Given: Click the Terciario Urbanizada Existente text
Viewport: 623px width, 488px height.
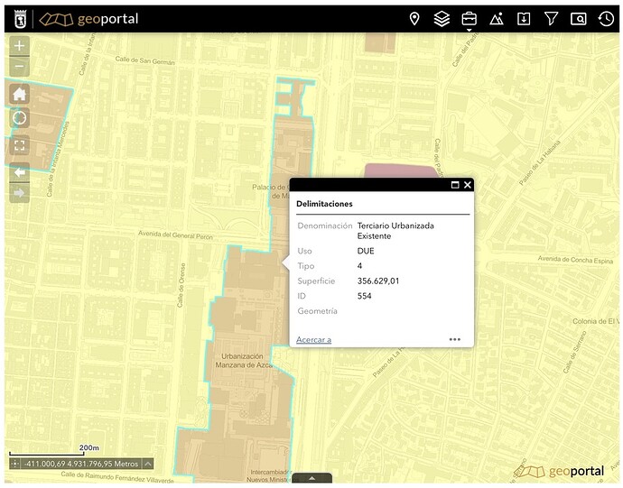Looking at the screenshot, I should point(395,231).
